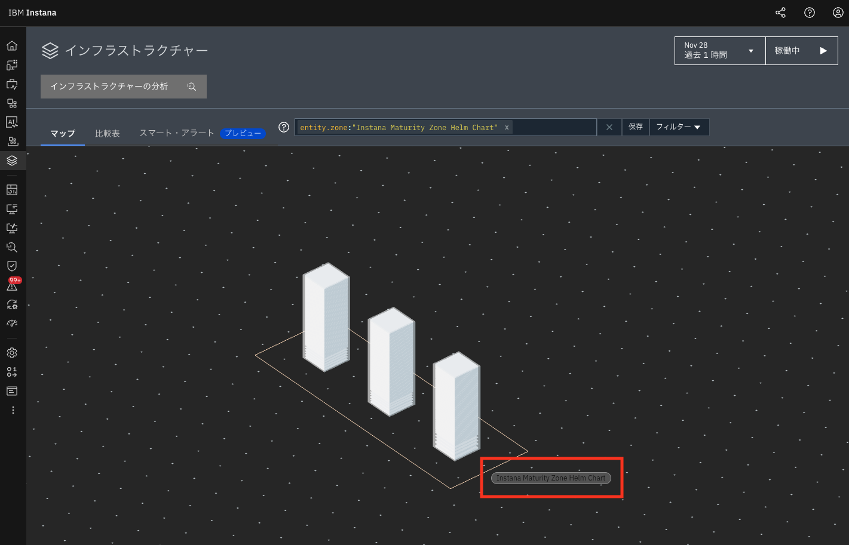Open the Platforms squares sidebar icon

12,103
